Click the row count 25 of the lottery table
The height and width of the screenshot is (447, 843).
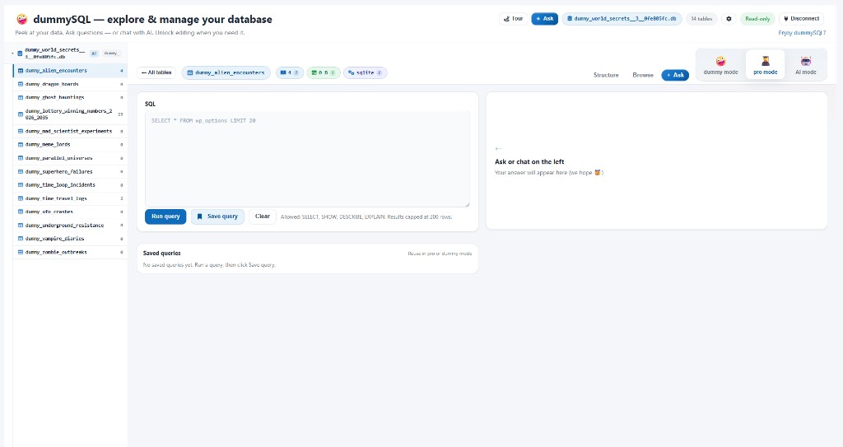(x=120, y=114)
